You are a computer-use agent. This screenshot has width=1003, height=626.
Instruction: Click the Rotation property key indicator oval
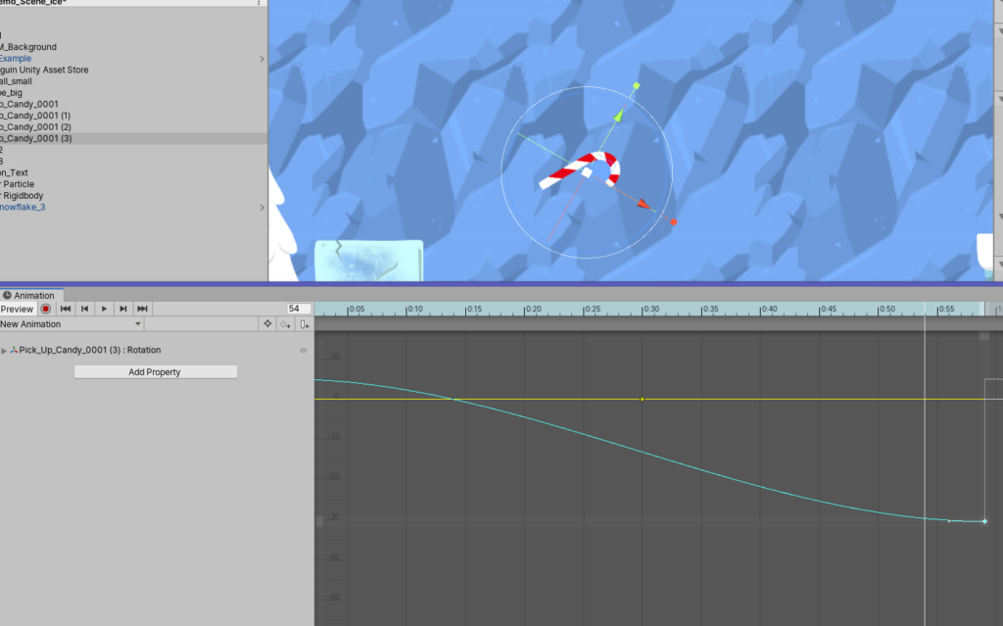304,351
